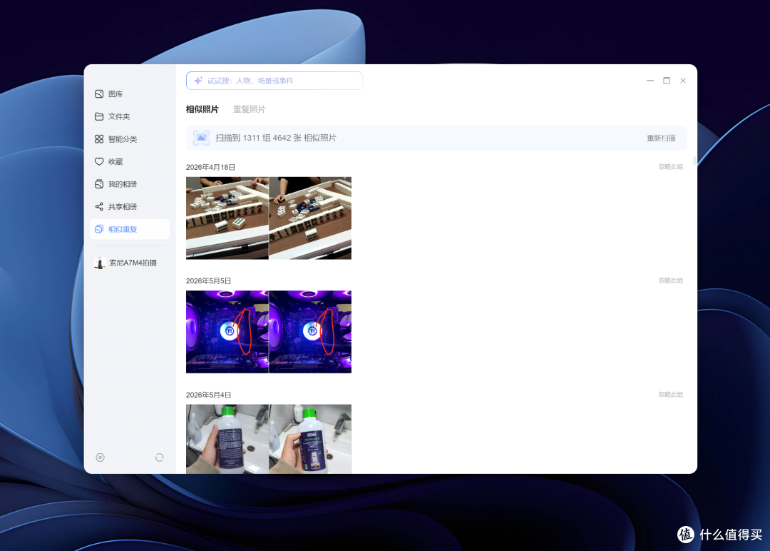Screen dimensions: 770x551
Task: Open the 索尼A7M4拍摄 album avatar
Action: (x=100, y=263)
